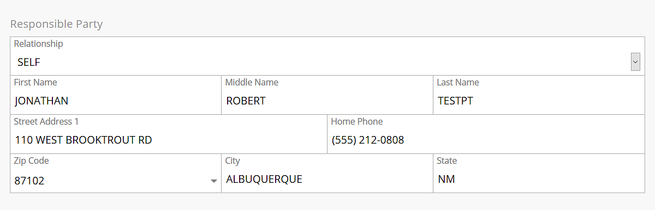Click the Relationship field label

coord(38,44)
